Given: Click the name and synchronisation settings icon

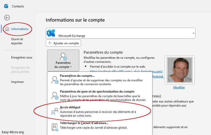Looking at the screenshot, I should (x=55, y=96).
